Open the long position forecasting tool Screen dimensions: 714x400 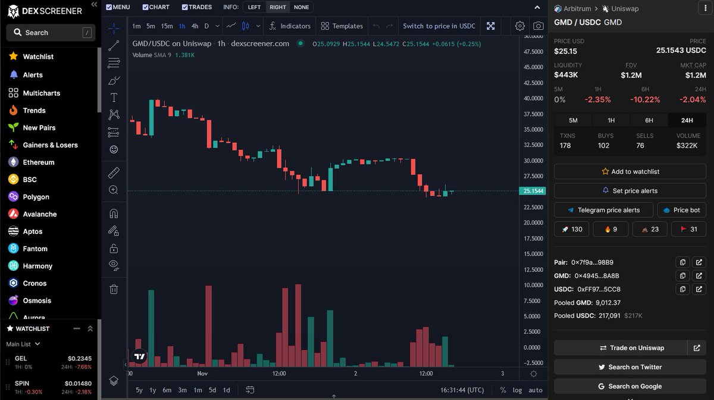click(114, 132)
